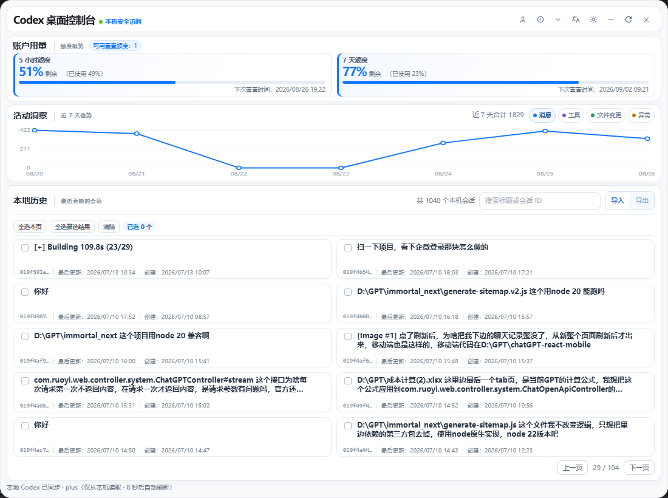Click the 本地 Codex 已同步 status bar text

(89, 487)
